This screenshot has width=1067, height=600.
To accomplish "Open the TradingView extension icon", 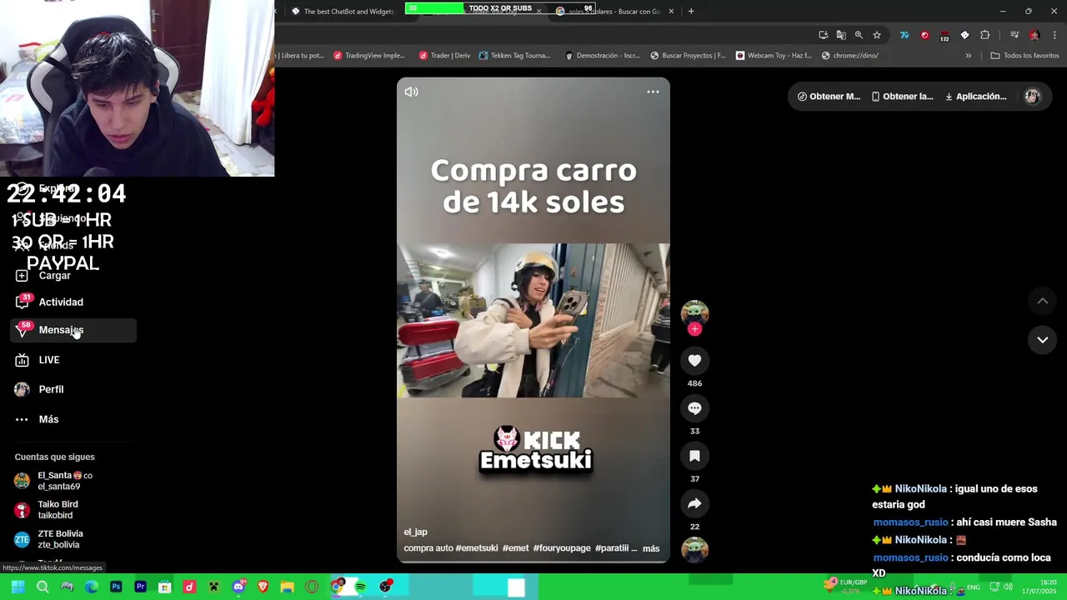I will 904,35.
